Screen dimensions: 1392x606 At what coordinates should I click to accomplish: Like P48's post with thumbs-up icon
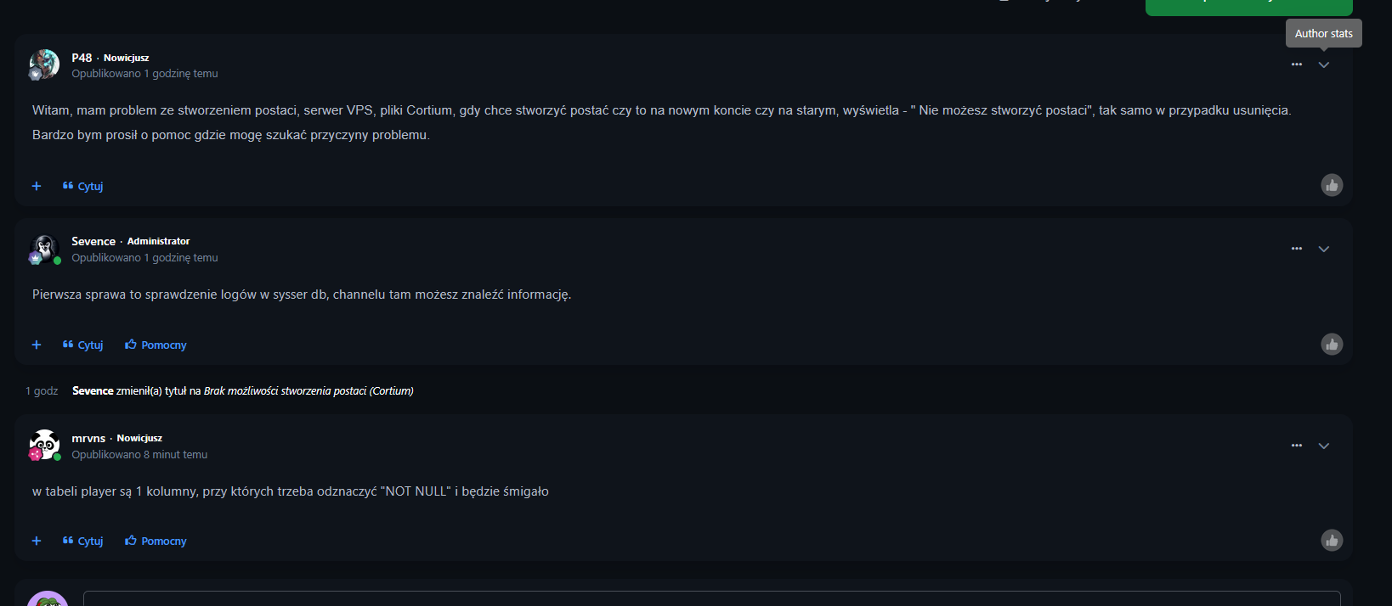(1332, 185)
